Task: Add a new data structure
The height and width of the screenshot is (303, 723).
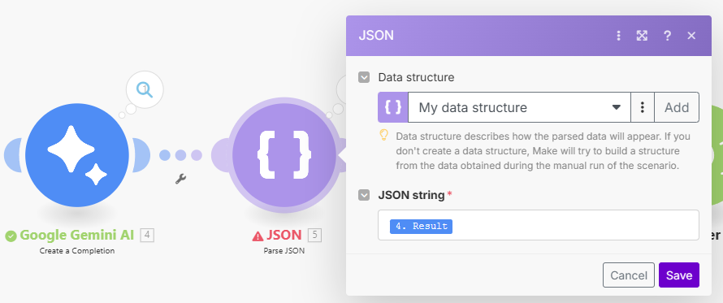Action: [x=677, y=107]
